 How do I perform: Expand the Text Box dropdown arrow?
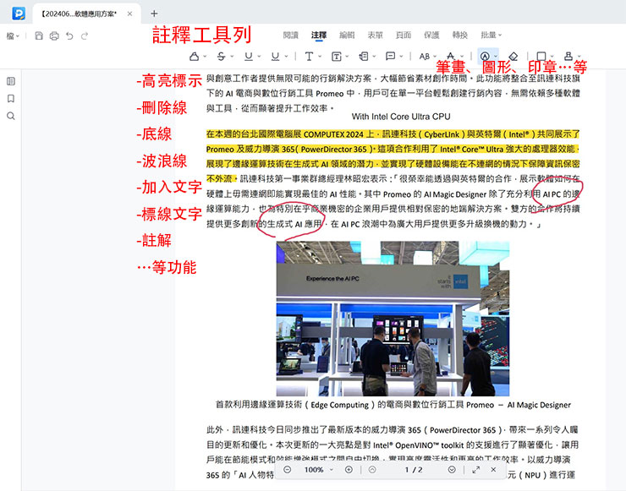pyautogui.click(x=347, y=57)
